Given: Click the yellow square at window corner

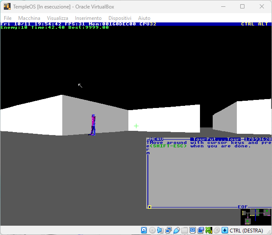Looking at the screenshot, I should click(150, 207).
